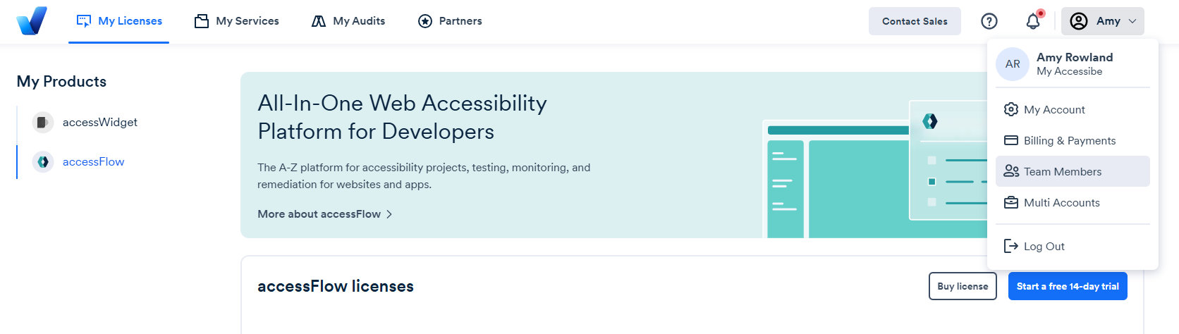Click the AR avatar circle
Viewport: 1179px width, 334px height.
point(1013,64)
